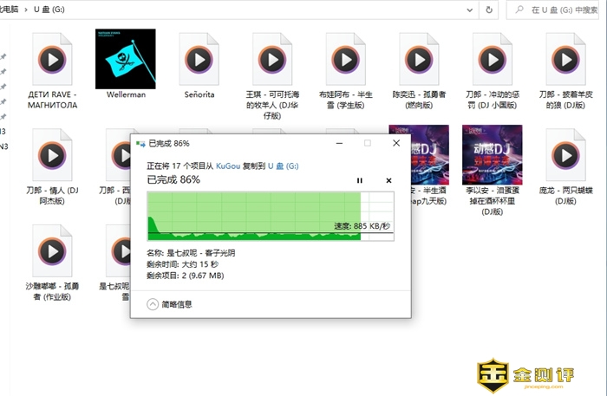
Task: Cancel the copy with the small X
Action: click(388, 180)
